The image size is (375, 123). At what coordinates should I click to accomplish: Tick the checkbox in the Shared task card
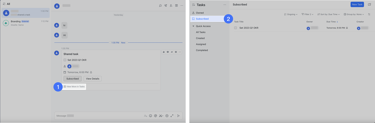pyautogui.click(x=65, y=60)
